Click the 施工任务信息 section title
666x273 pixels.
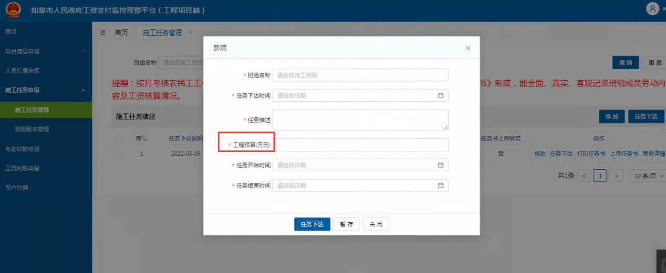136,116
